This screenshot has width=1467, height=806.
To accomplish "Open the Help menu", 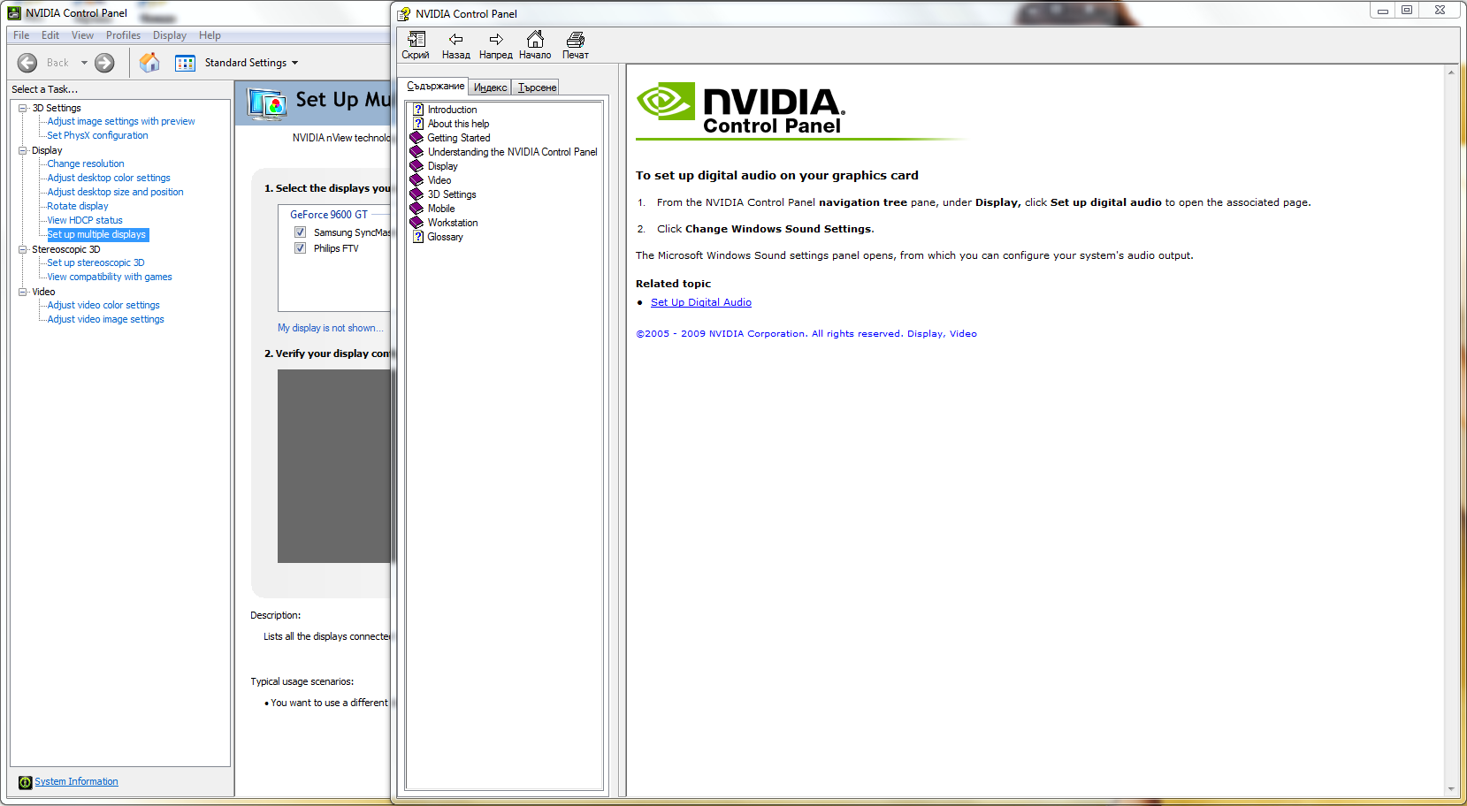I will point(210,35).
